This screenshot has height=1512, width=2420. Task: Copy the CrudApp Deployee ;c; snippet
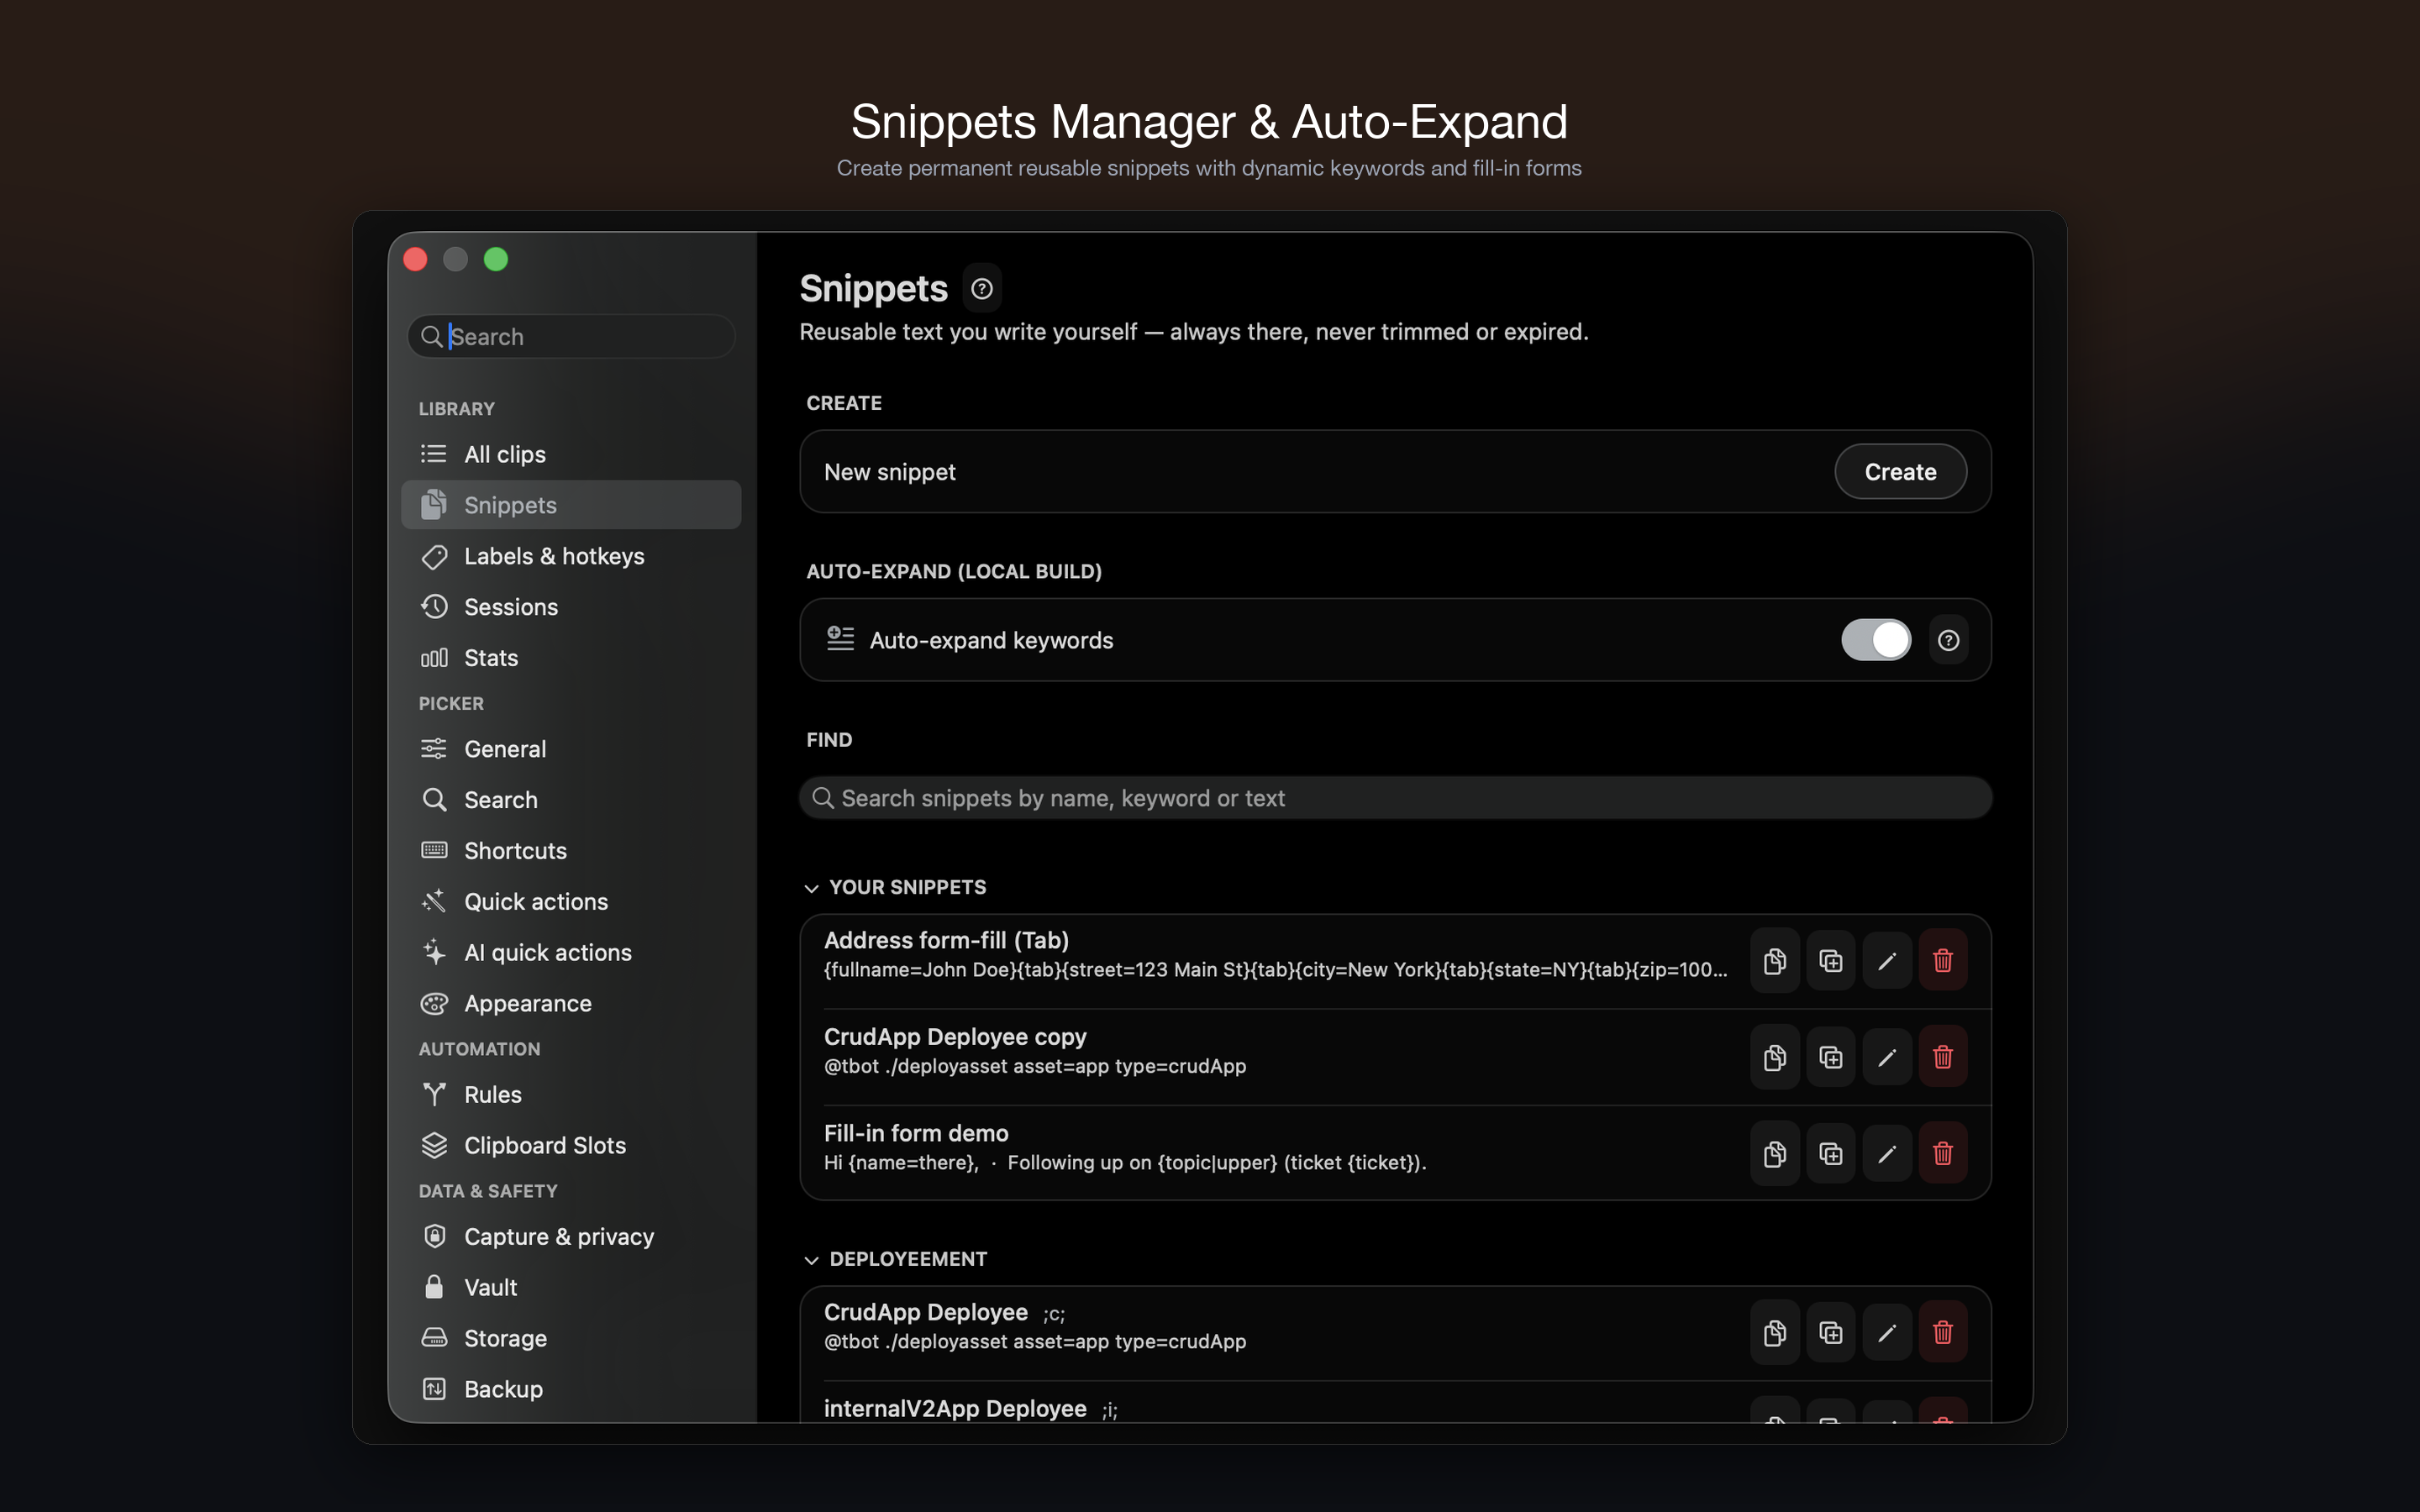coord(1775,1333)
